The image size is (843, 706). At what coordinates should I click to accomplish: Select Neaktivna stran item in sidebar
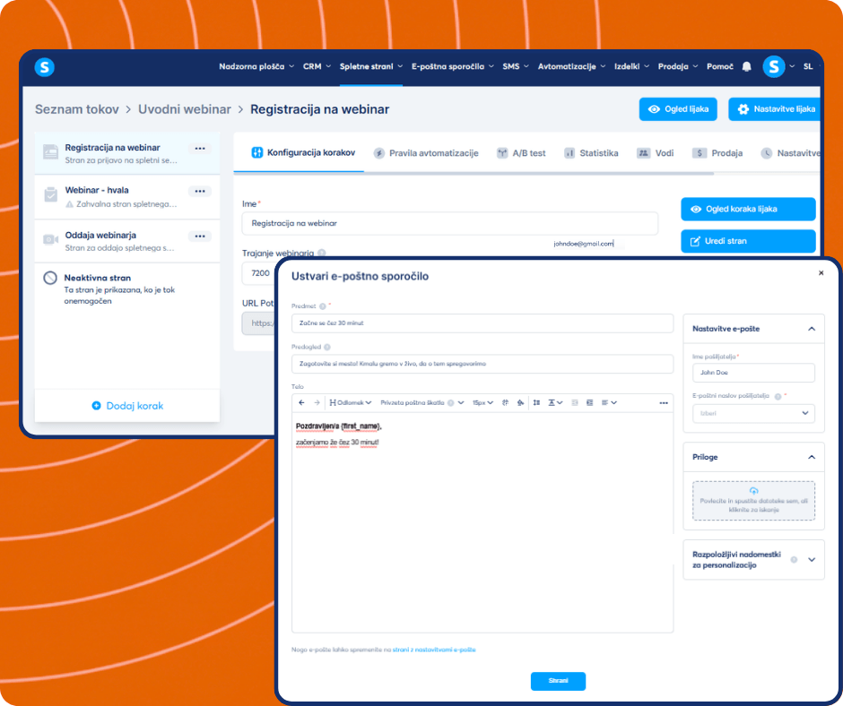[126, 289]
